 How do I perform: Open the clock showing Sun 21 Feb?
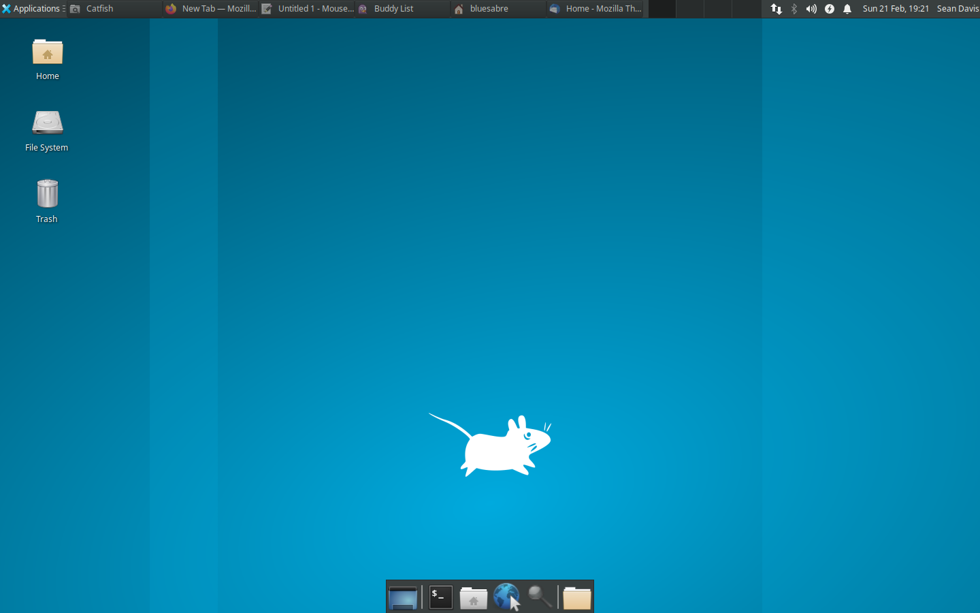896,9
